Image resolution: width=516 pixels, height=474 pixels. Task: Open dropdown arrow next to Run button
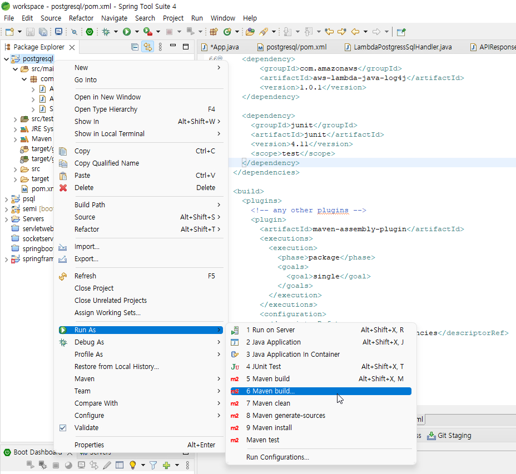click(x=137, y=32)
